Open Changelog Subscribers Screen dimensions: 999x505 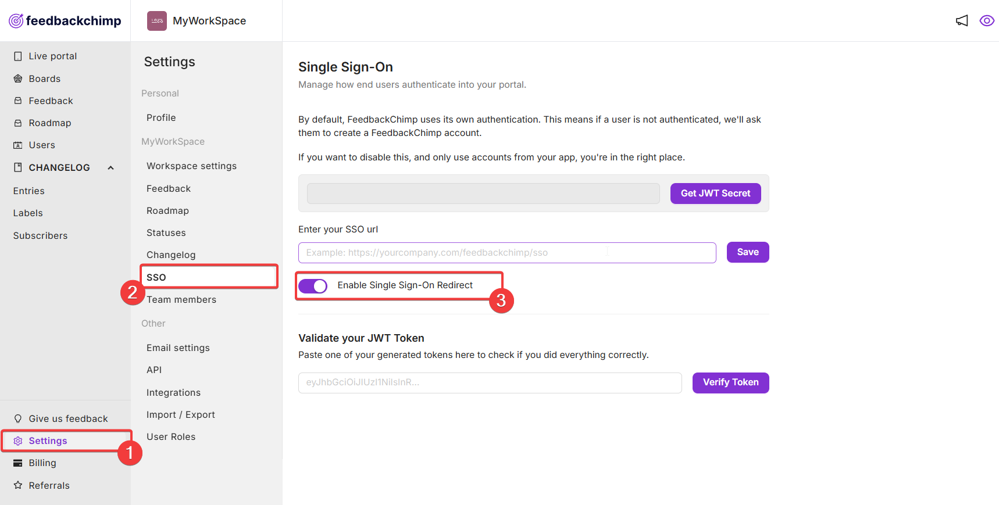tap(41, 235)
